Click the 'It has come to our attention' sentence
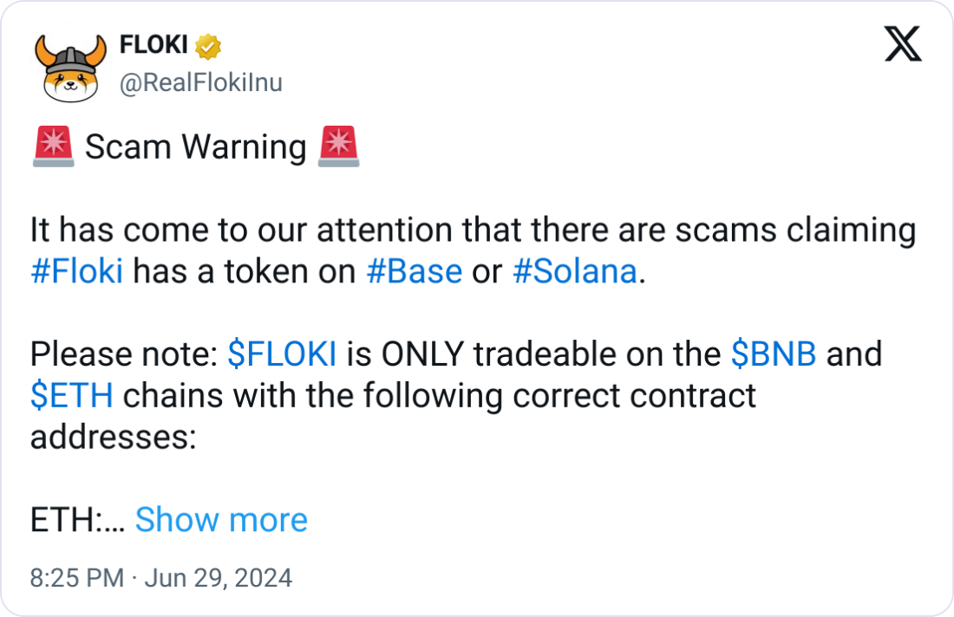Viewport: 954px width, 617px height. click(473, 231)
